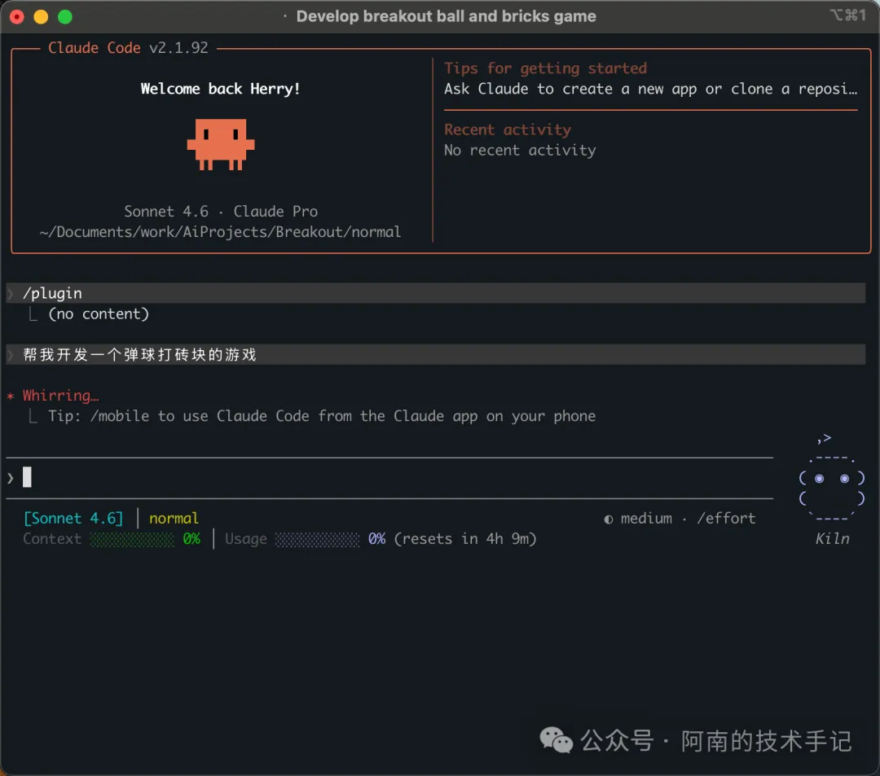Image resolution: width=880 pixels, height=776 pixels.
Task: Click the 'Kiln' companion name
Action: (x=832, y=539)
